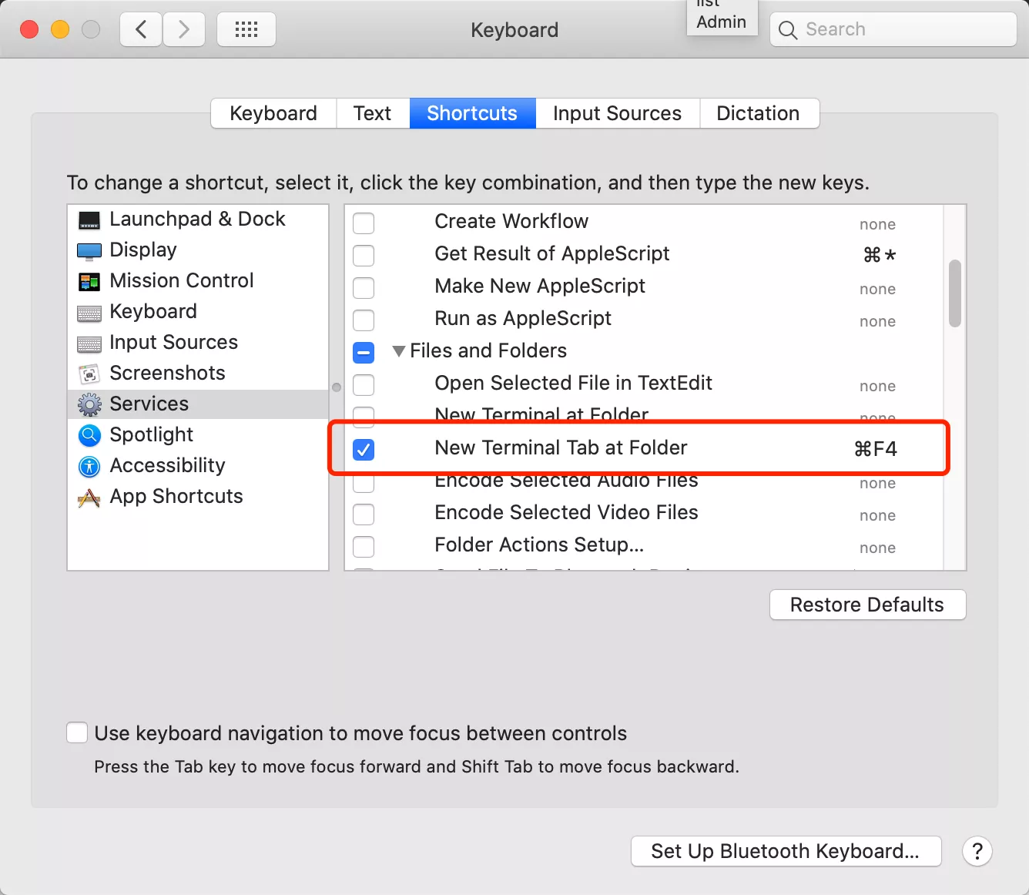Image resolution: width=1029 pixels, height=895 pixels.
Task: Collapse the Files and Folders disclosure triangle
Action: 398,351
